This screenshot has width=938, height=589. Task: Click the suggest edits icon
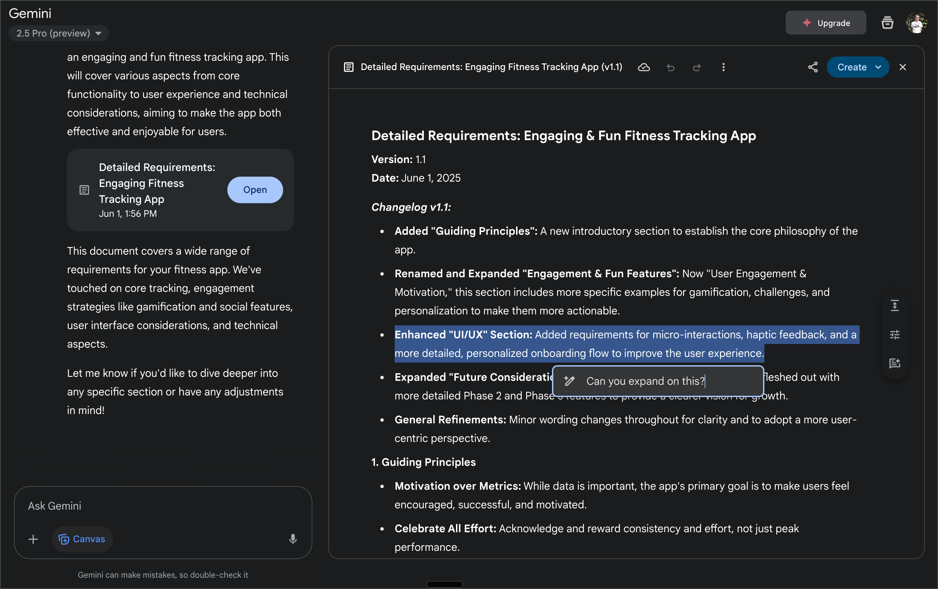[x=895, y=363]
